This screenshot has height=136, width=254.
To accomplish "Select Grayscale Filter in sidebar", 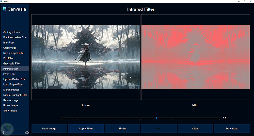I will 12,63.
